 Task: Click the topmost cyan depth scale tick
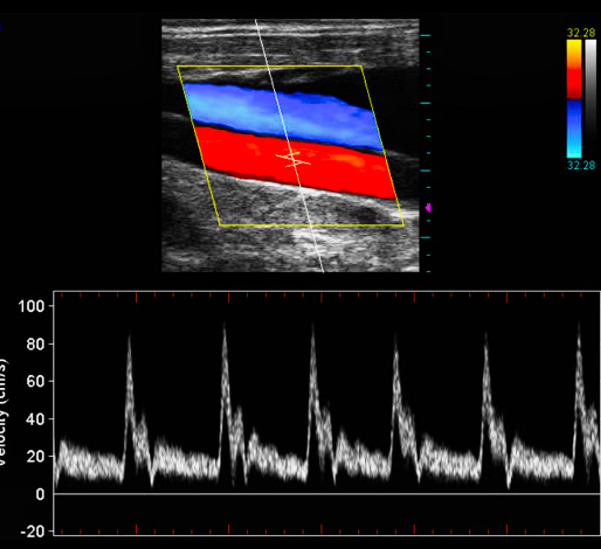(426, 35)
